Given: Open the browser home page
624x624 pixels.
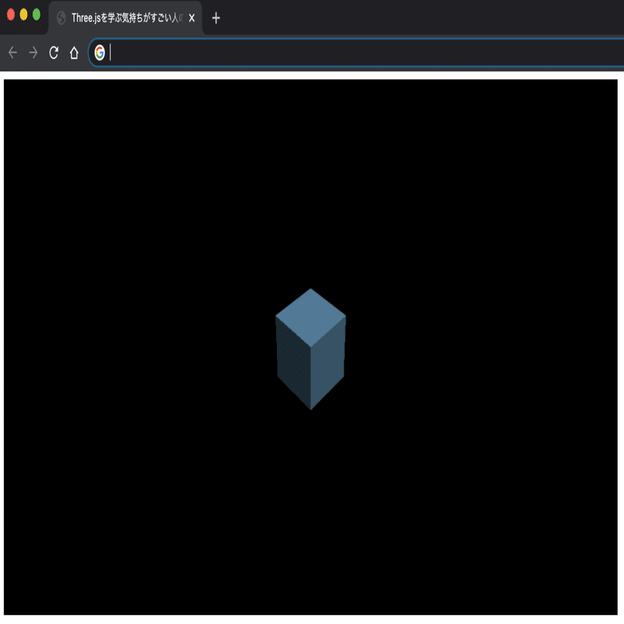Looking at the screenshot, I should [73, 52].
